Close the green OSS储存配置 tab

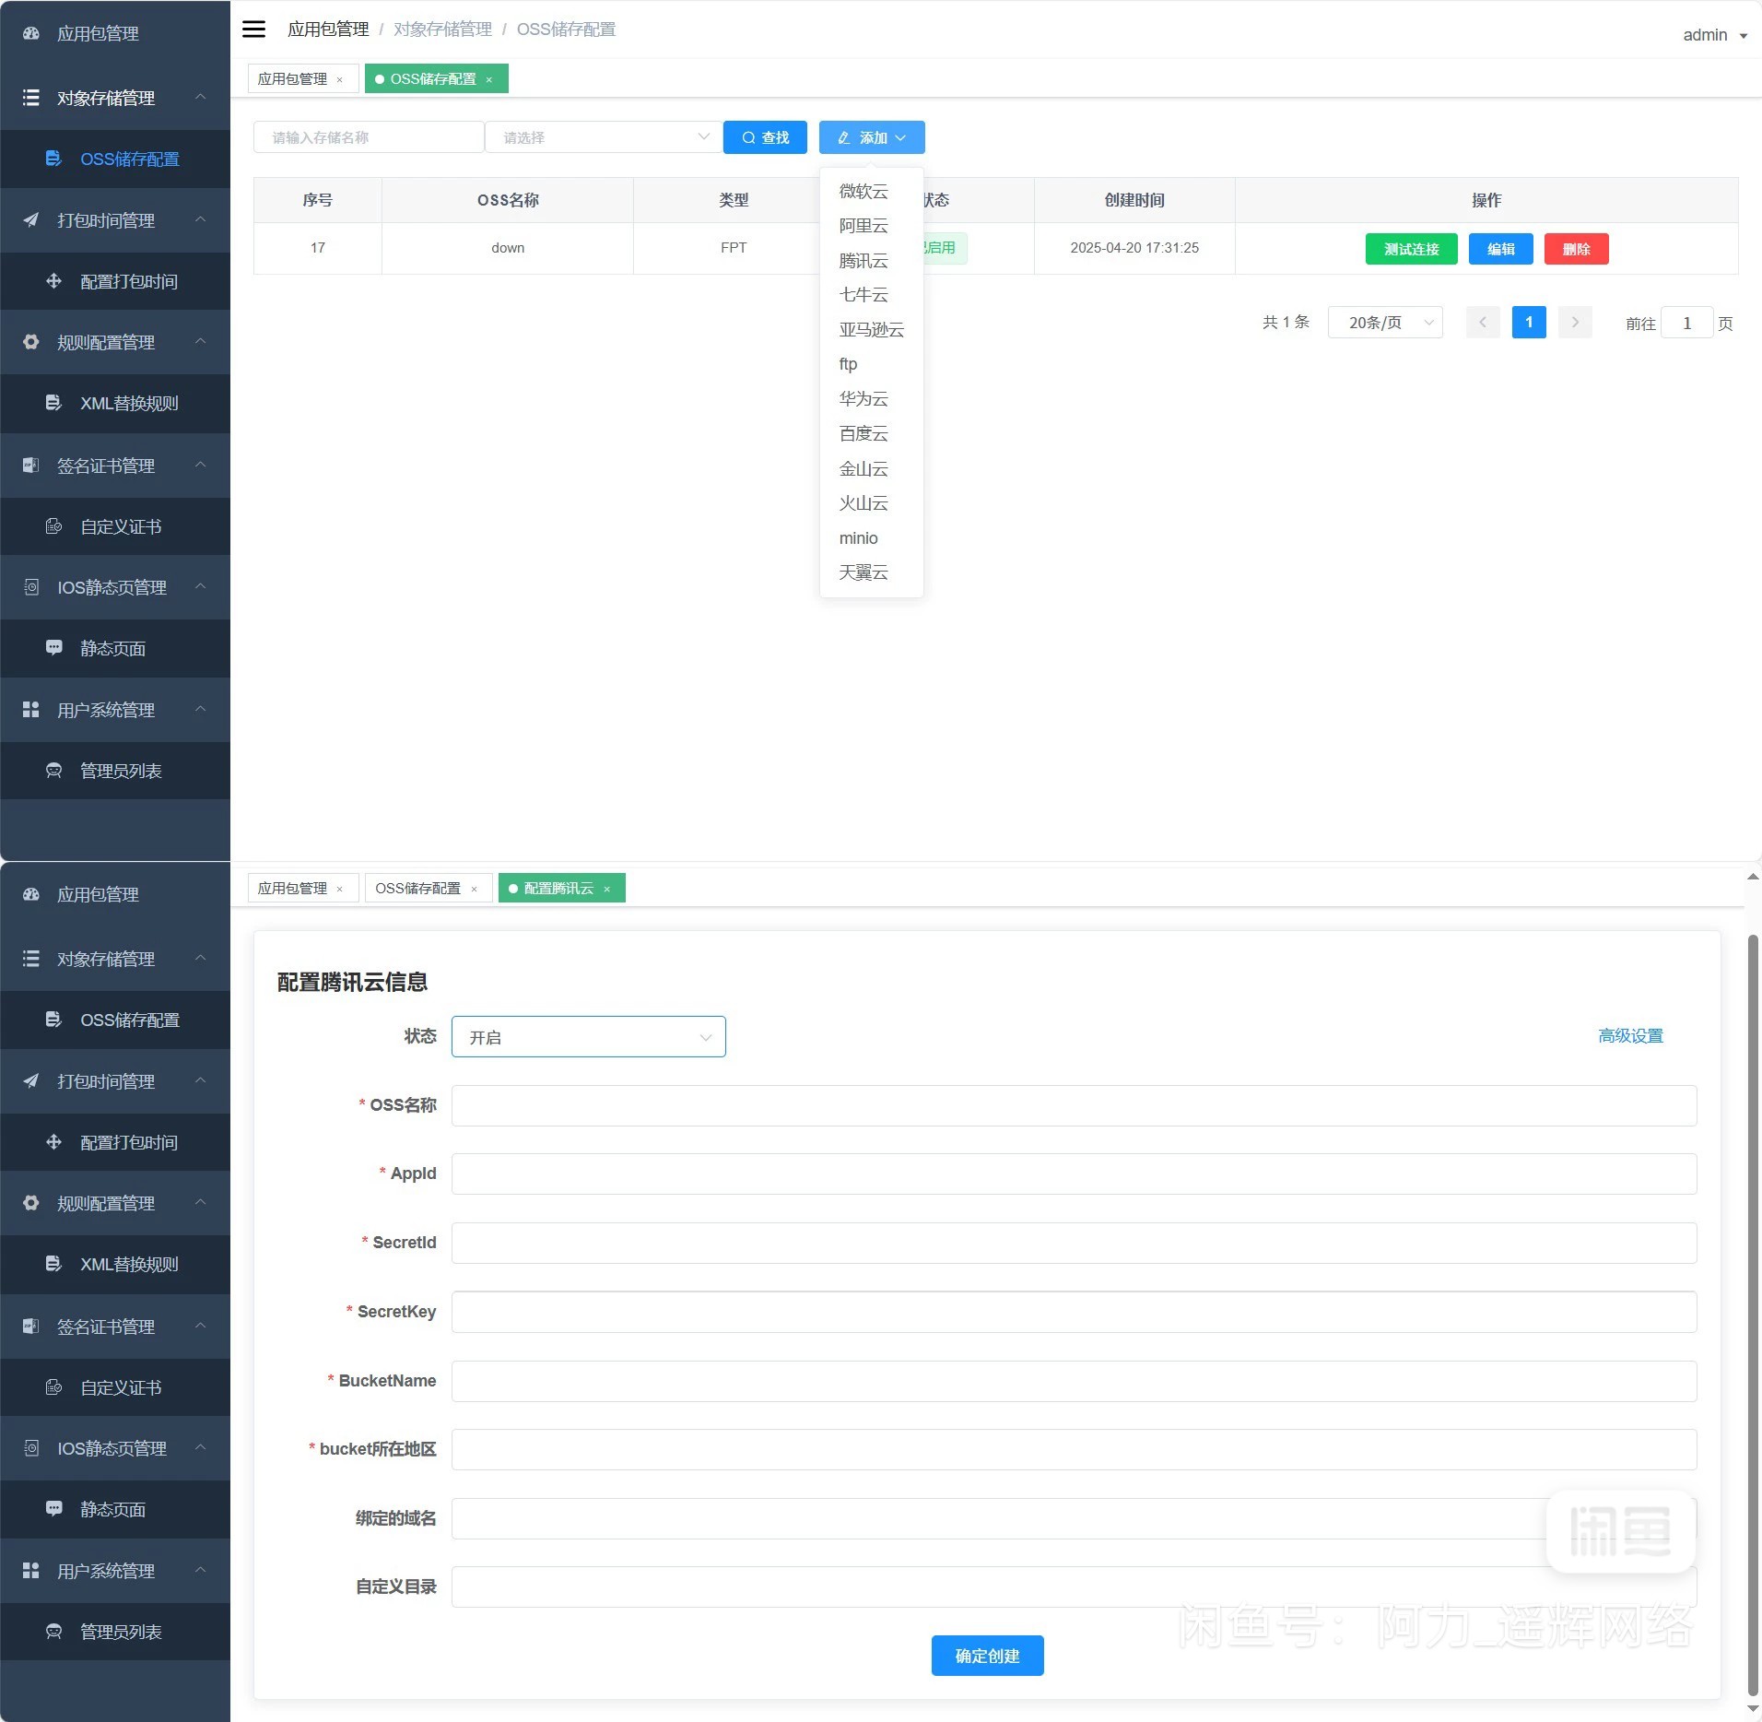tap(489, 80)
